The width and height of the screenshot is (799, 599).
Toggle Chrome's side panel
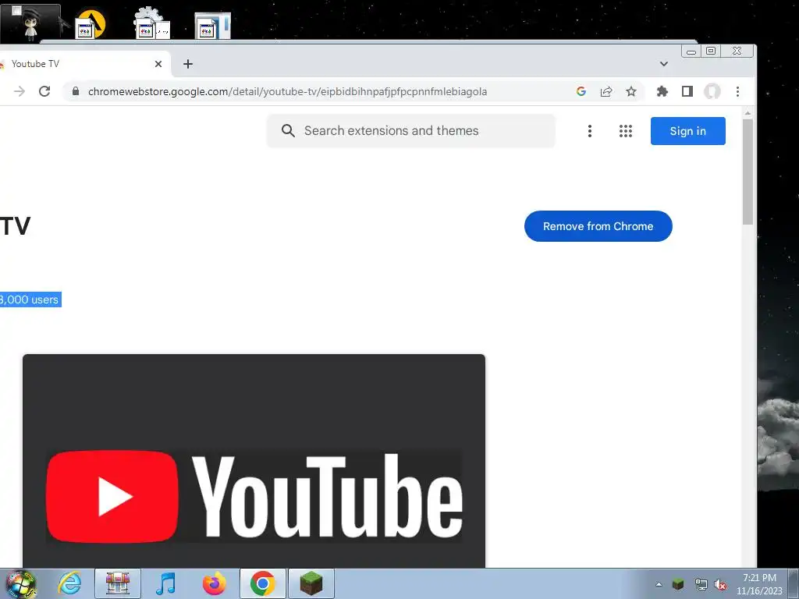687,91
